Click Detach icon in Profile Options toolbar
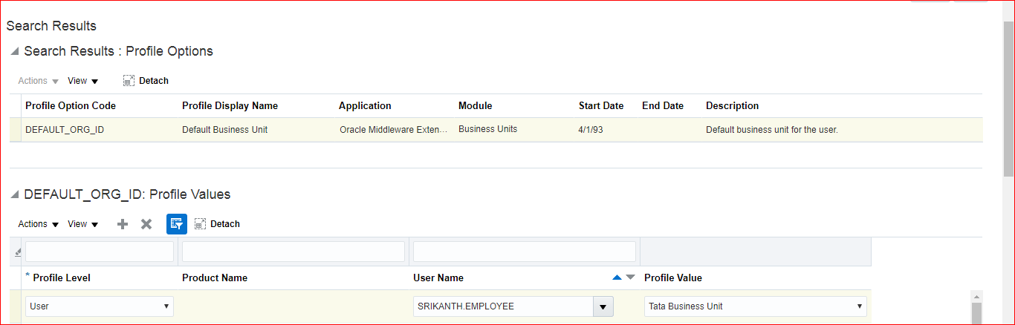This screenshot has width=1015, height=325. (129, 81)
